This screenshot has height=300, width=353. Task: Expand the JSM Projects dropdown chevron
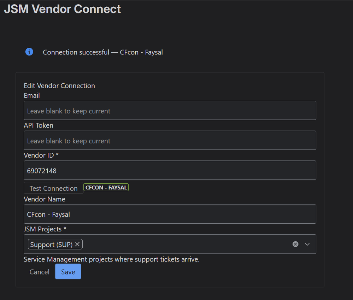[x=307, y=244]
